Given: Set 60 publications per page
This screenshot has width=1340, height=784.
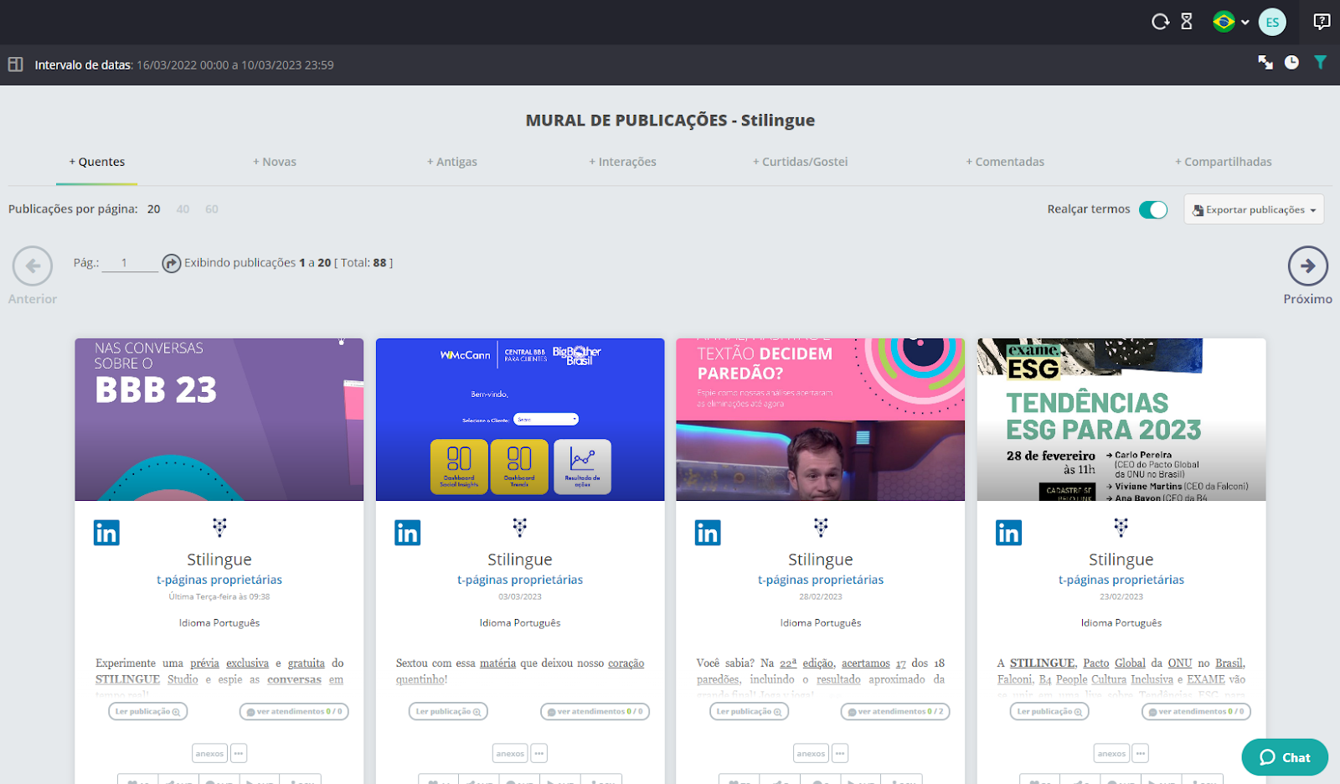Looking at the screenshot, I should click(x=212, y=209).
